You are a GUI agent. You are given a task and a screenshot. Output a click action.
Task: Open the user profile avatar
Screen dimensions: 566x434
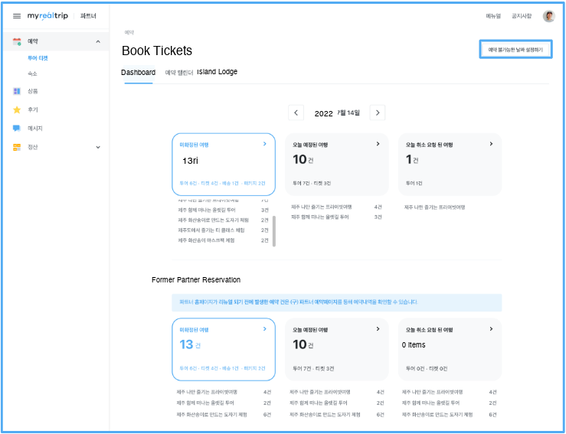(x=548, y=16)
